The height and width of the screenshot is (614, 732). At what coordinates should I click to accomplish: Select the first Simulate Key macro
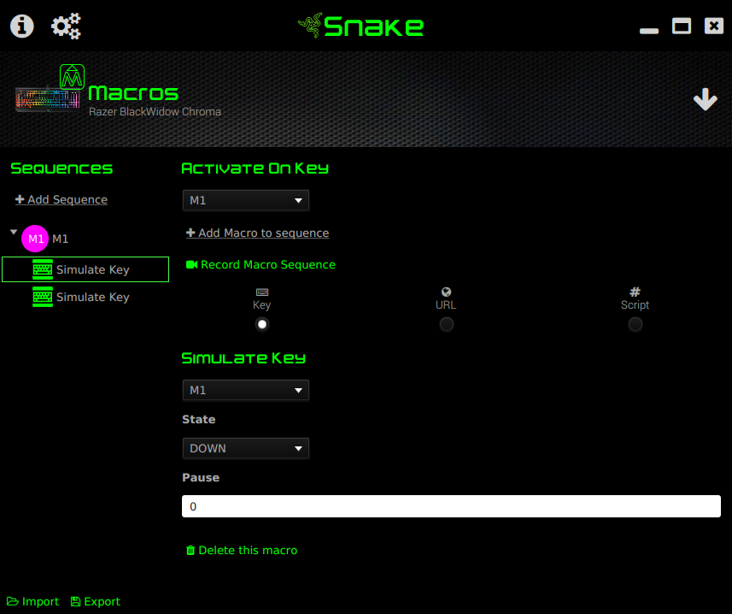click(85, 269)
